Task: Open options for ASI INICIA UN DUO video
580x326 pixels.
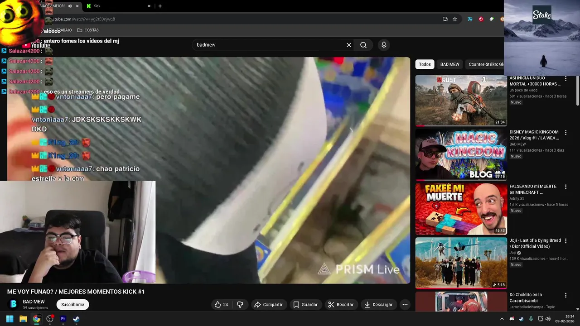Action: [x=565, y=79]
